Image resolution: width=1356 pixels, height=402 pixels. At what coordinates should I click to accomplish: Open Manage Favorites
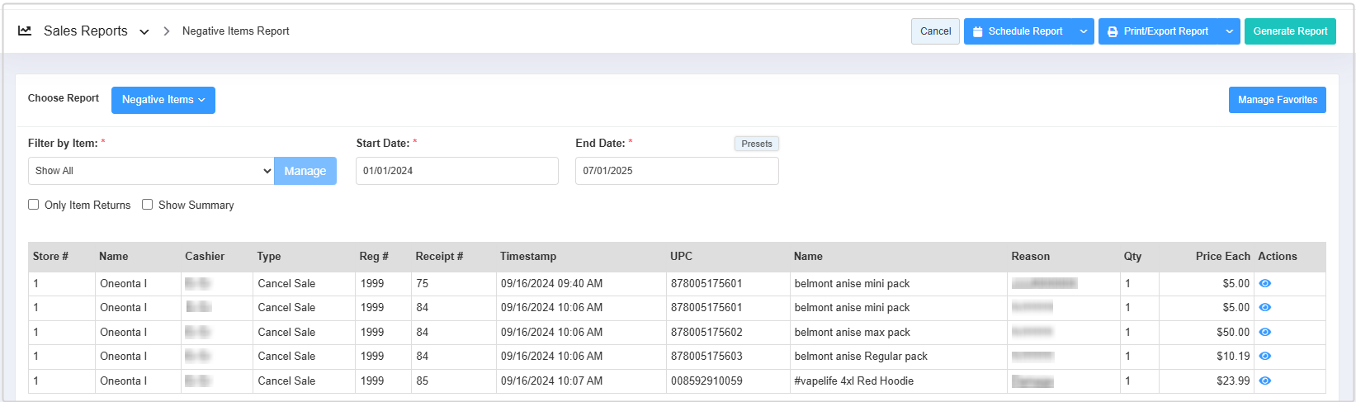(x=1277, y=100)
